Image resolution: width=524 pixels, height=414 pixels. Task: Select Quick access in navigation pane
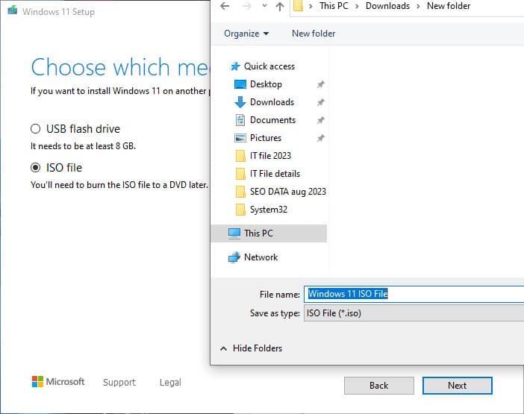click(269, 66)
